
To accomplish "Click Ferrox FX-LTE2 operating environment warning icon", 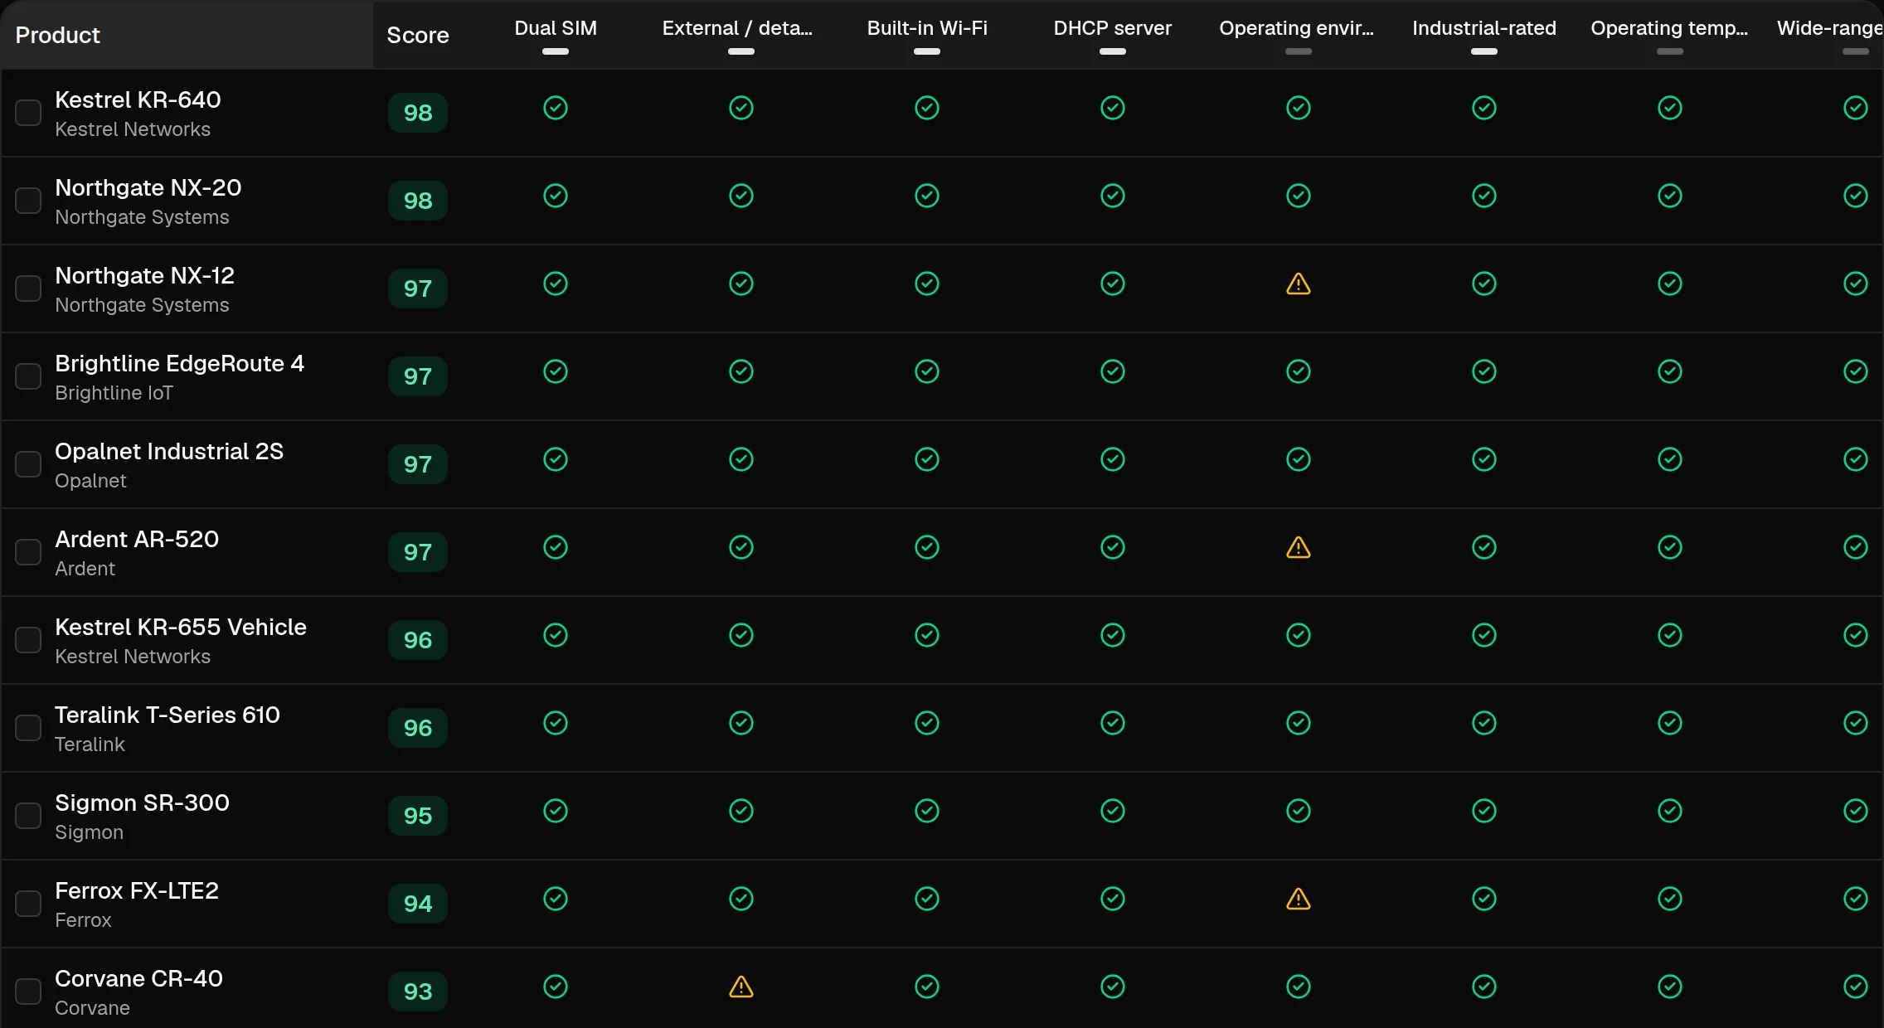I will point(1299,899).
